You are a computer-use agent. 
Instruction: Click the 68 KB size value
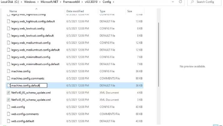(x=139, y=114)
